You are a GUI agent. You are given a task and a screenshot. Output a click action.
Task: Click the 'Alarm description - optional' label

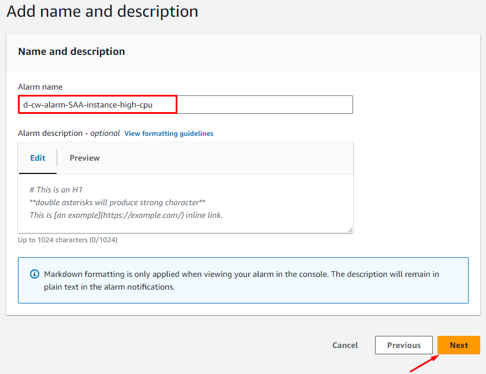pos(69,133)
